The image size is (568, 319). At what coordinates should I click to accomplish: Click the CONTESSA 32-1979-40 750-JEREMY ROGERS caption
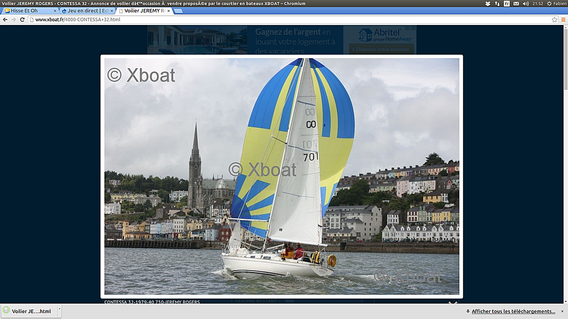coord(152,302)
